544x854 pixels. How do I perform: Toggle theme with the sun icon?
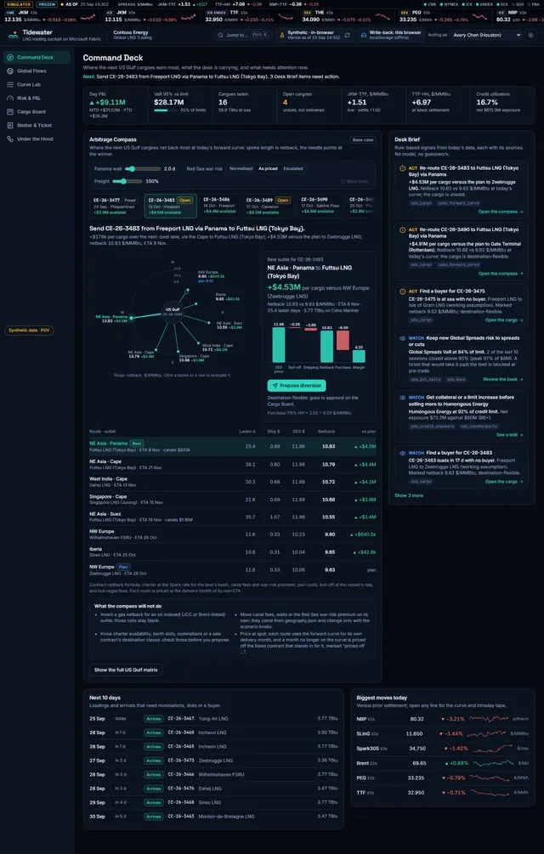(531, 35)
